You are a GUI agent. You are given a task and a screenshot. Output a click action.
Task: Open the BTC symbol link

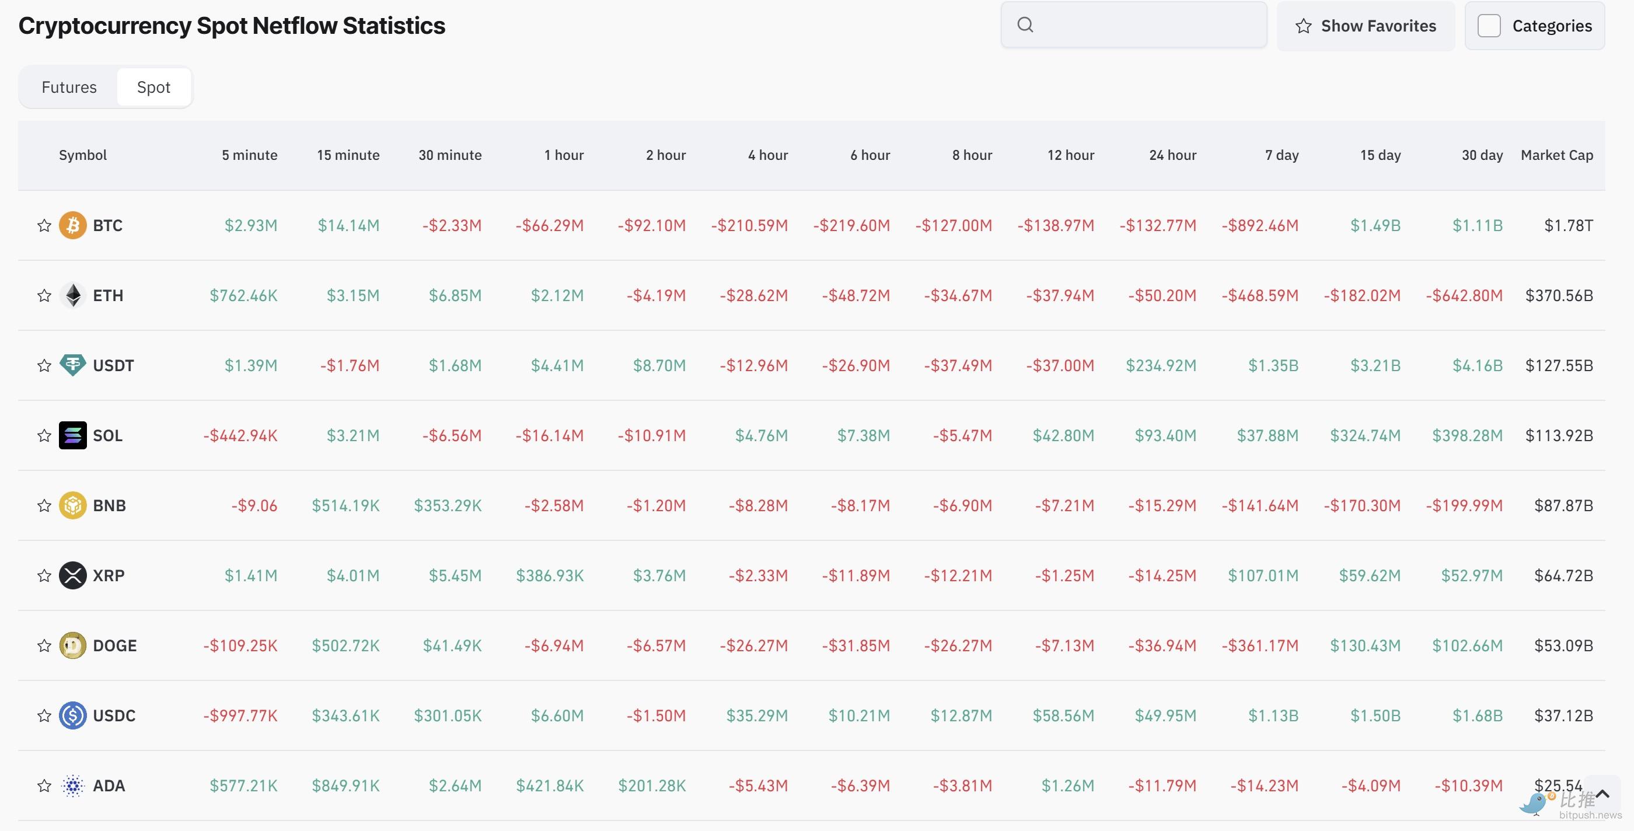pos(108,225)
